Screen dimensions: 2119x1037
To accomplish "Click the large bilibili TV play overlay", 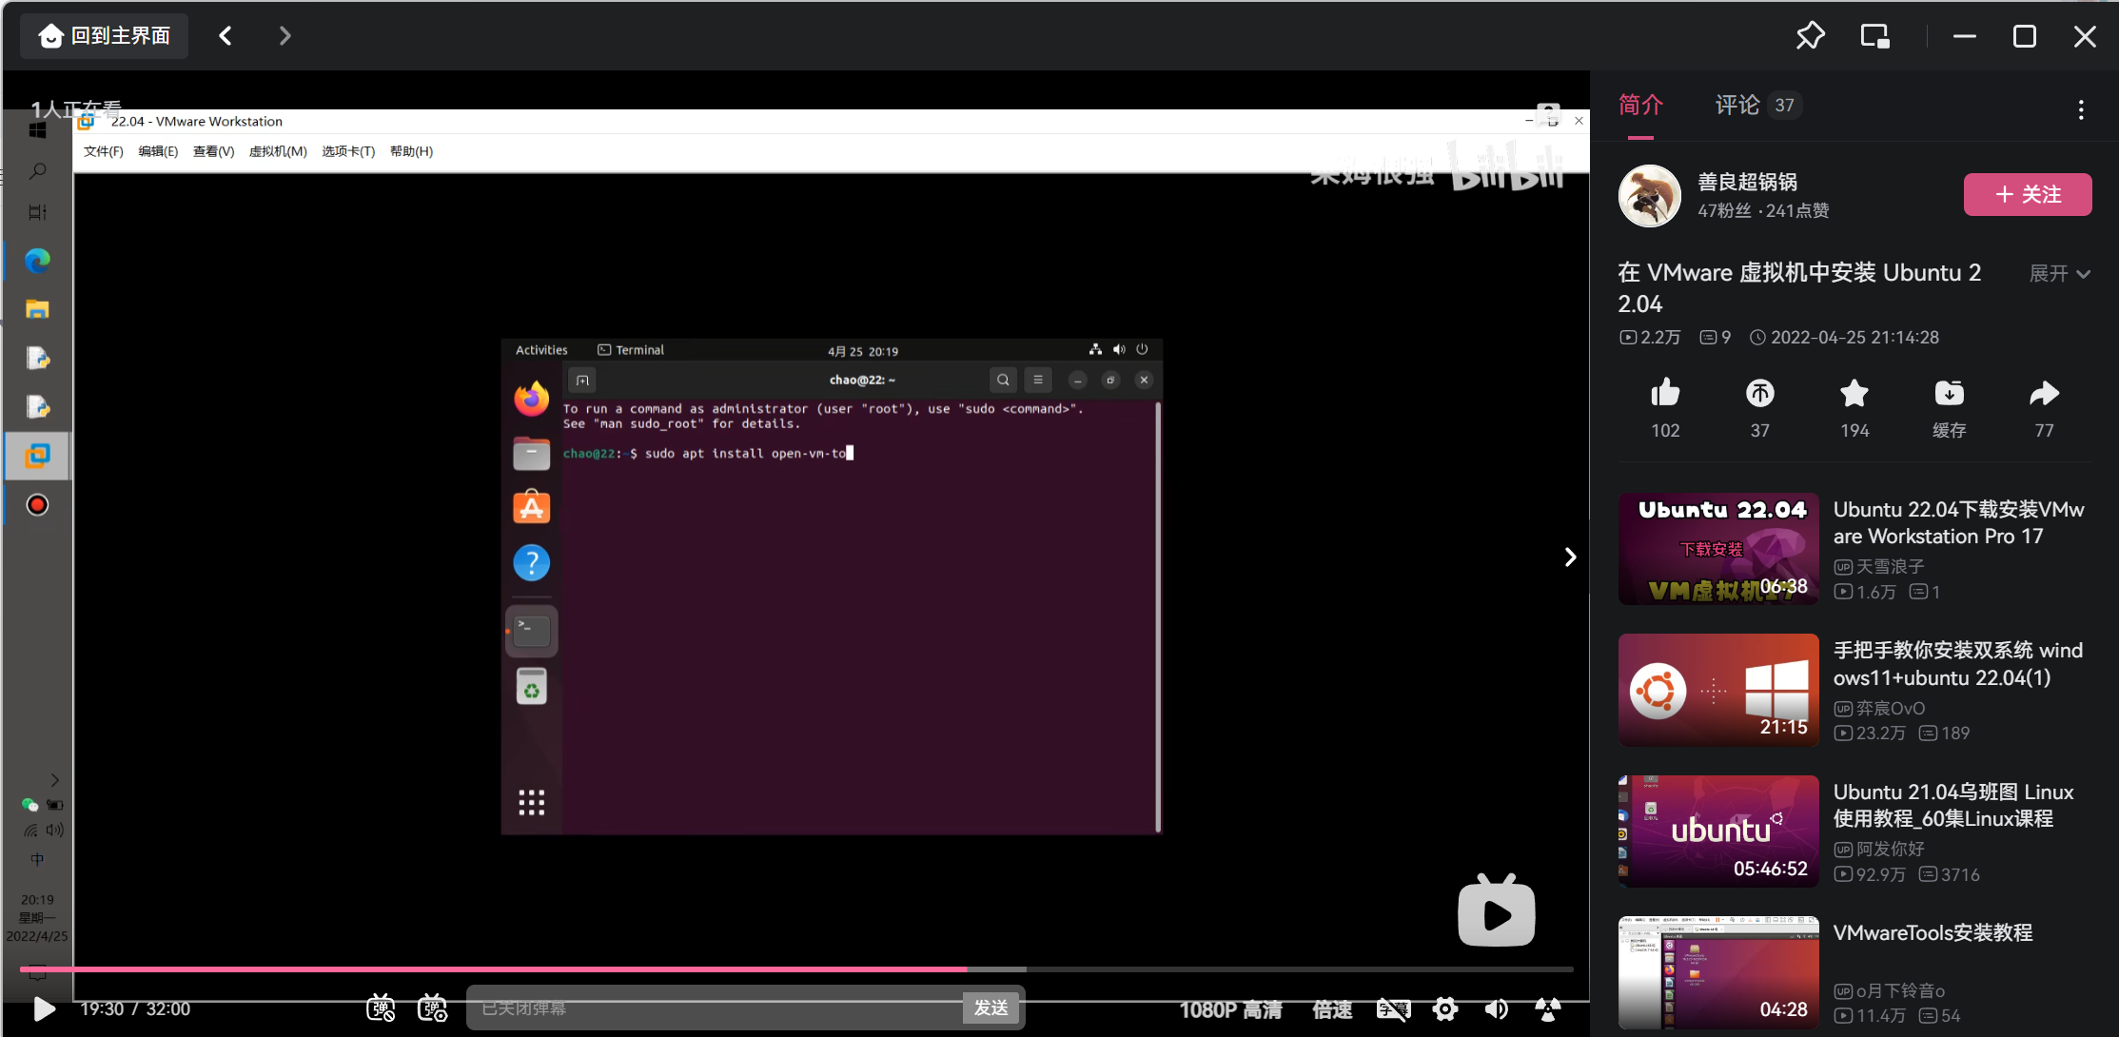I will [x=1496, y=911].
